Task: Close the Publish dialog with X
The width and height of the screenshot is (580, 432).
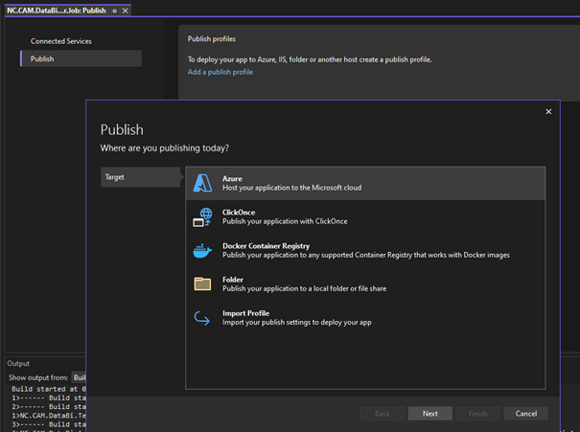Action: tap(548, 112)
